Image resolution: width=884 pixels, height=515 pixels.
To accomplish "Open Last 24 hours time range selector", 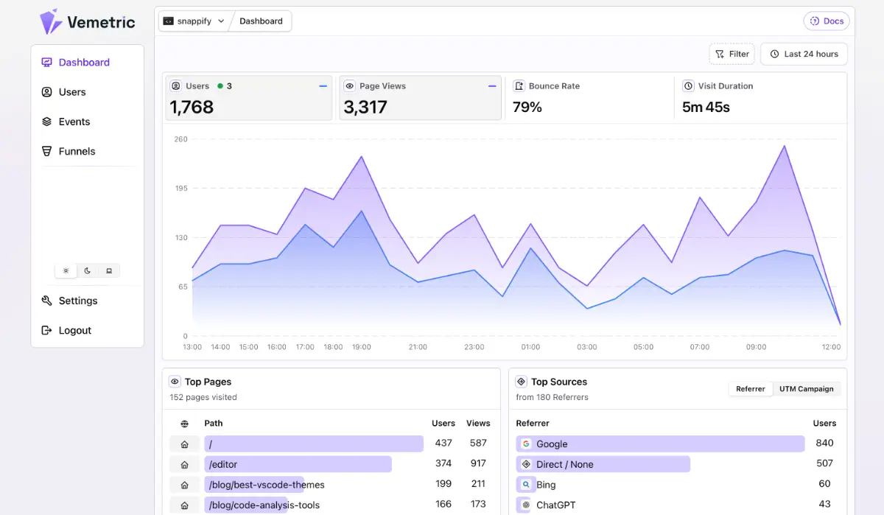I will [x=804, y=54].
